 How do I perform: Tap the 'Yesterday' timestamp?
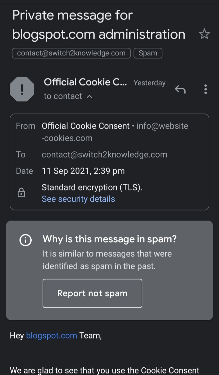149,83
